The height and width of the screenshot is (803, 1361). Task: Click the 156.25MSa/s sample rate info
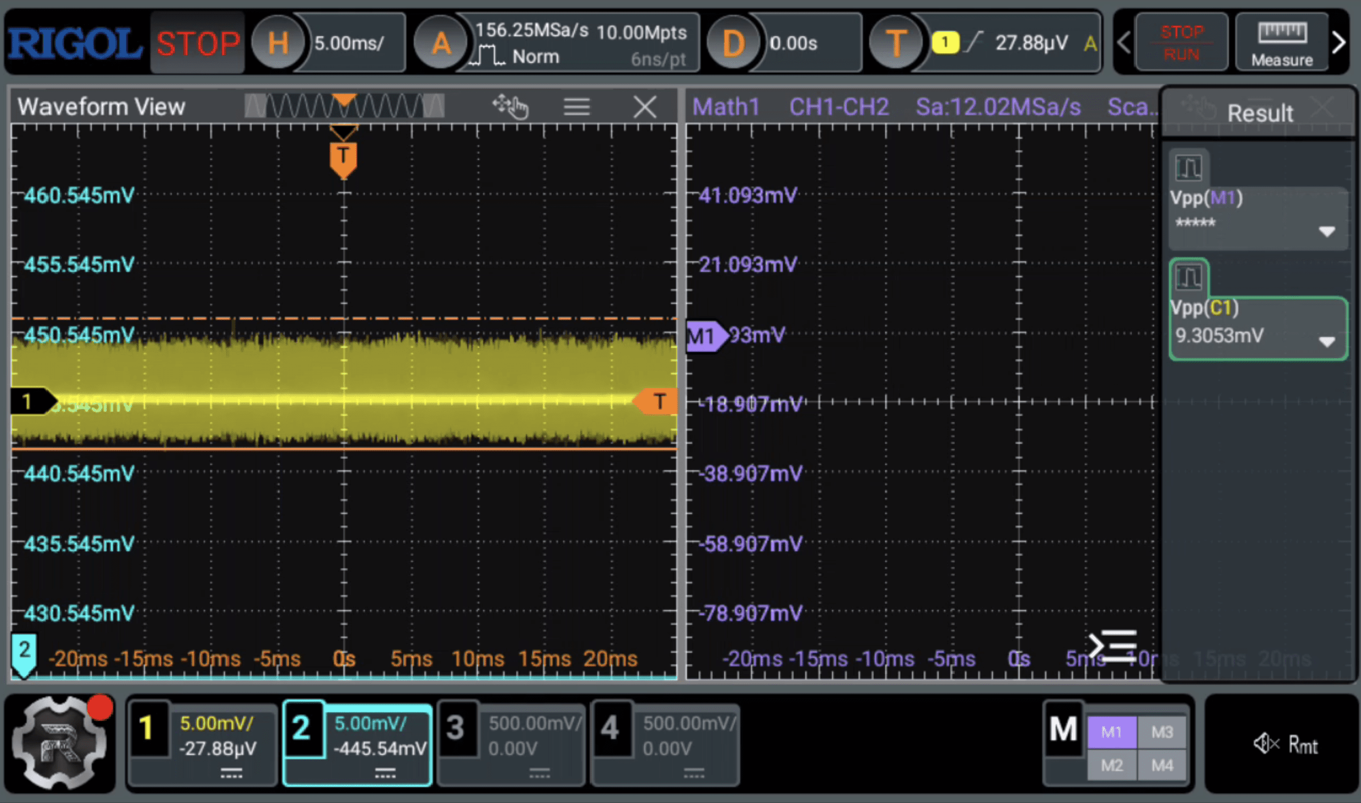[x=531, y=30]
